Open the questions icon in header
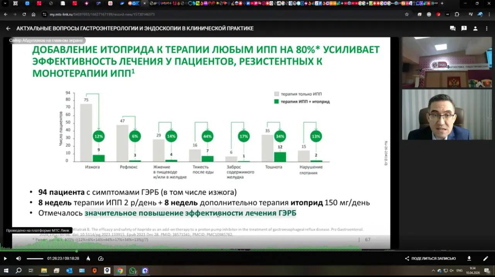The width and height of the screenshot is (495, 277). 464,29
